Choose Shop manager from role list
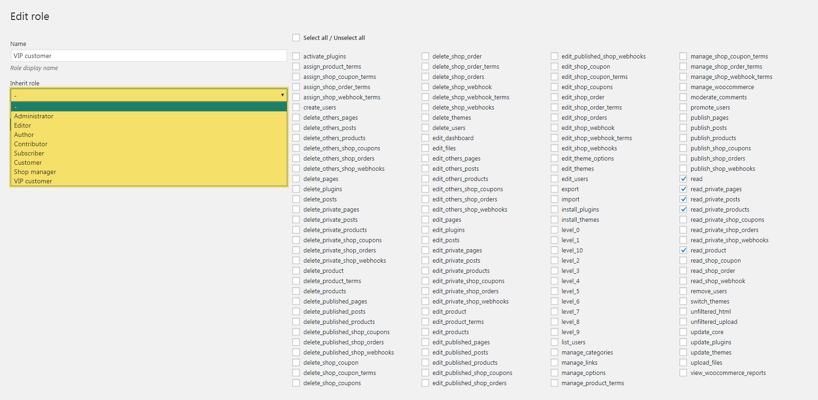 tap(149, 172)
